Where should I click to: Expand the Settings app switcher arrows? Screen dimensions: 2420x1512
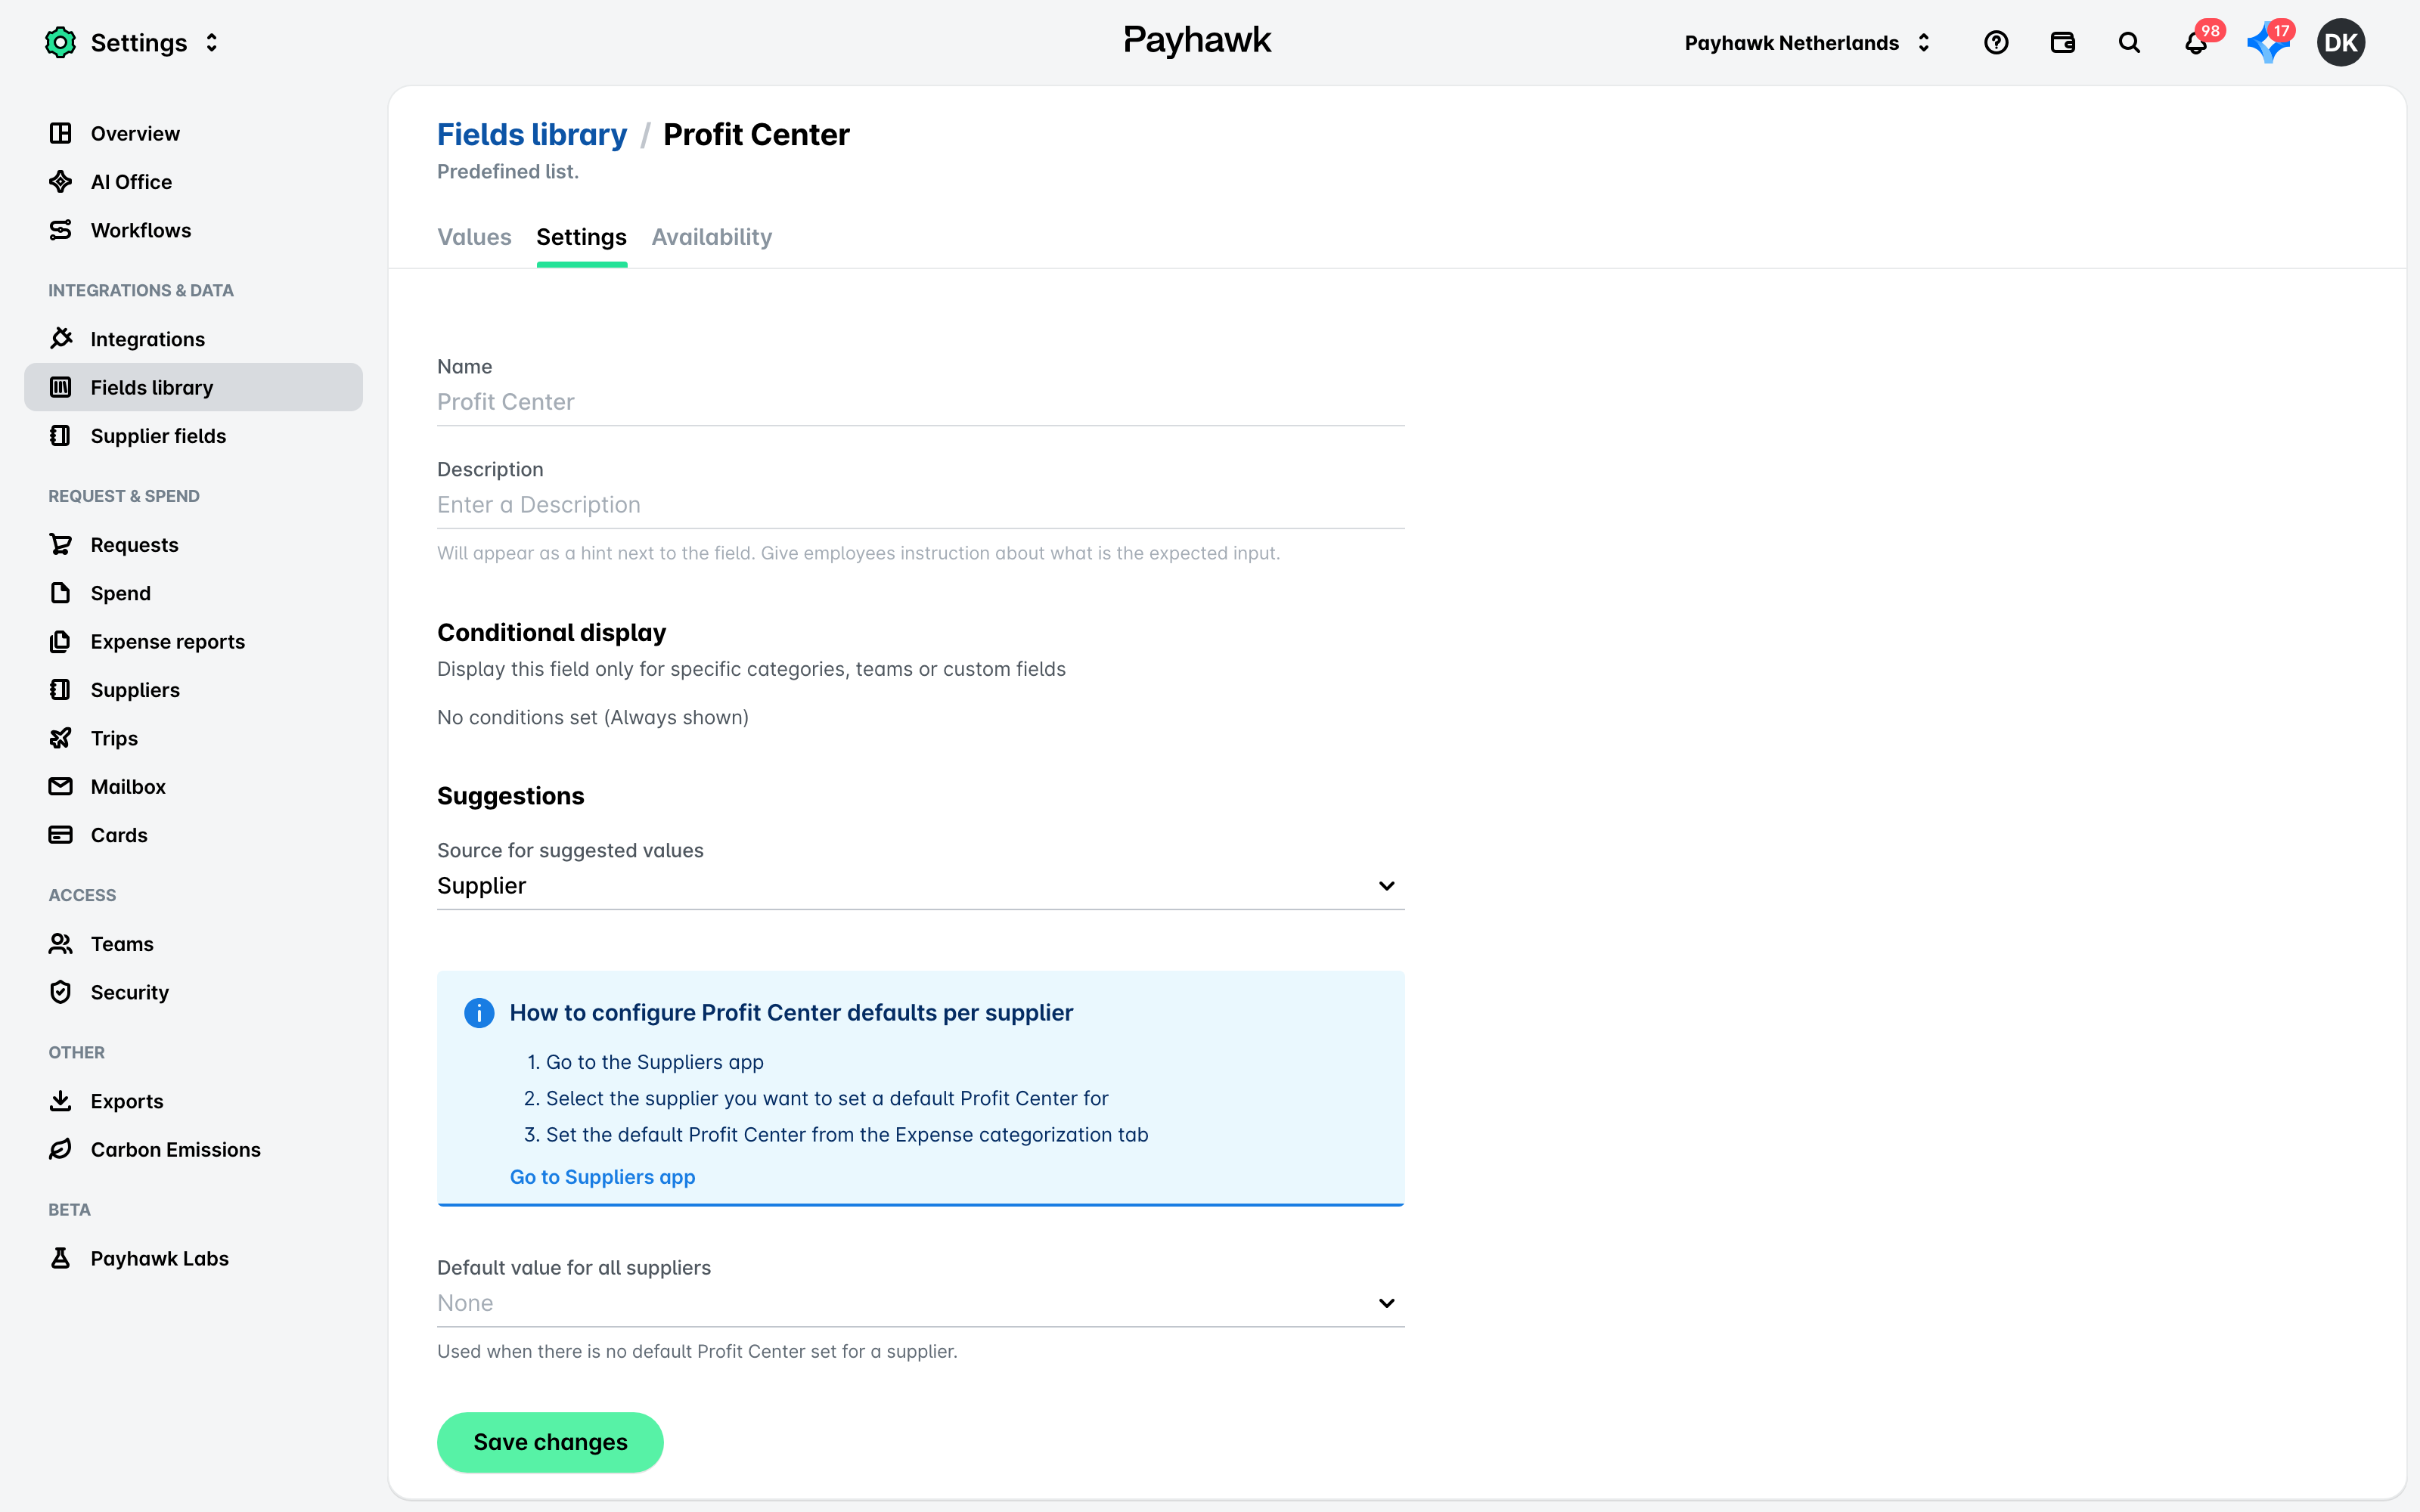click(211, 43)
